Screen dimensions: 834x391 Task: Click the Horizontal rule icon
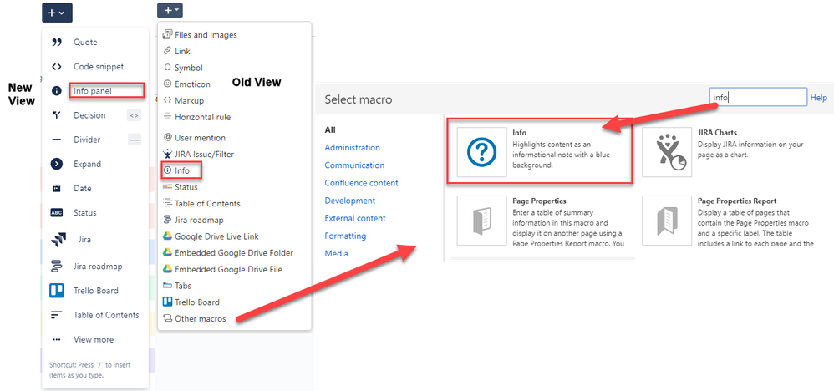[167, 117]
